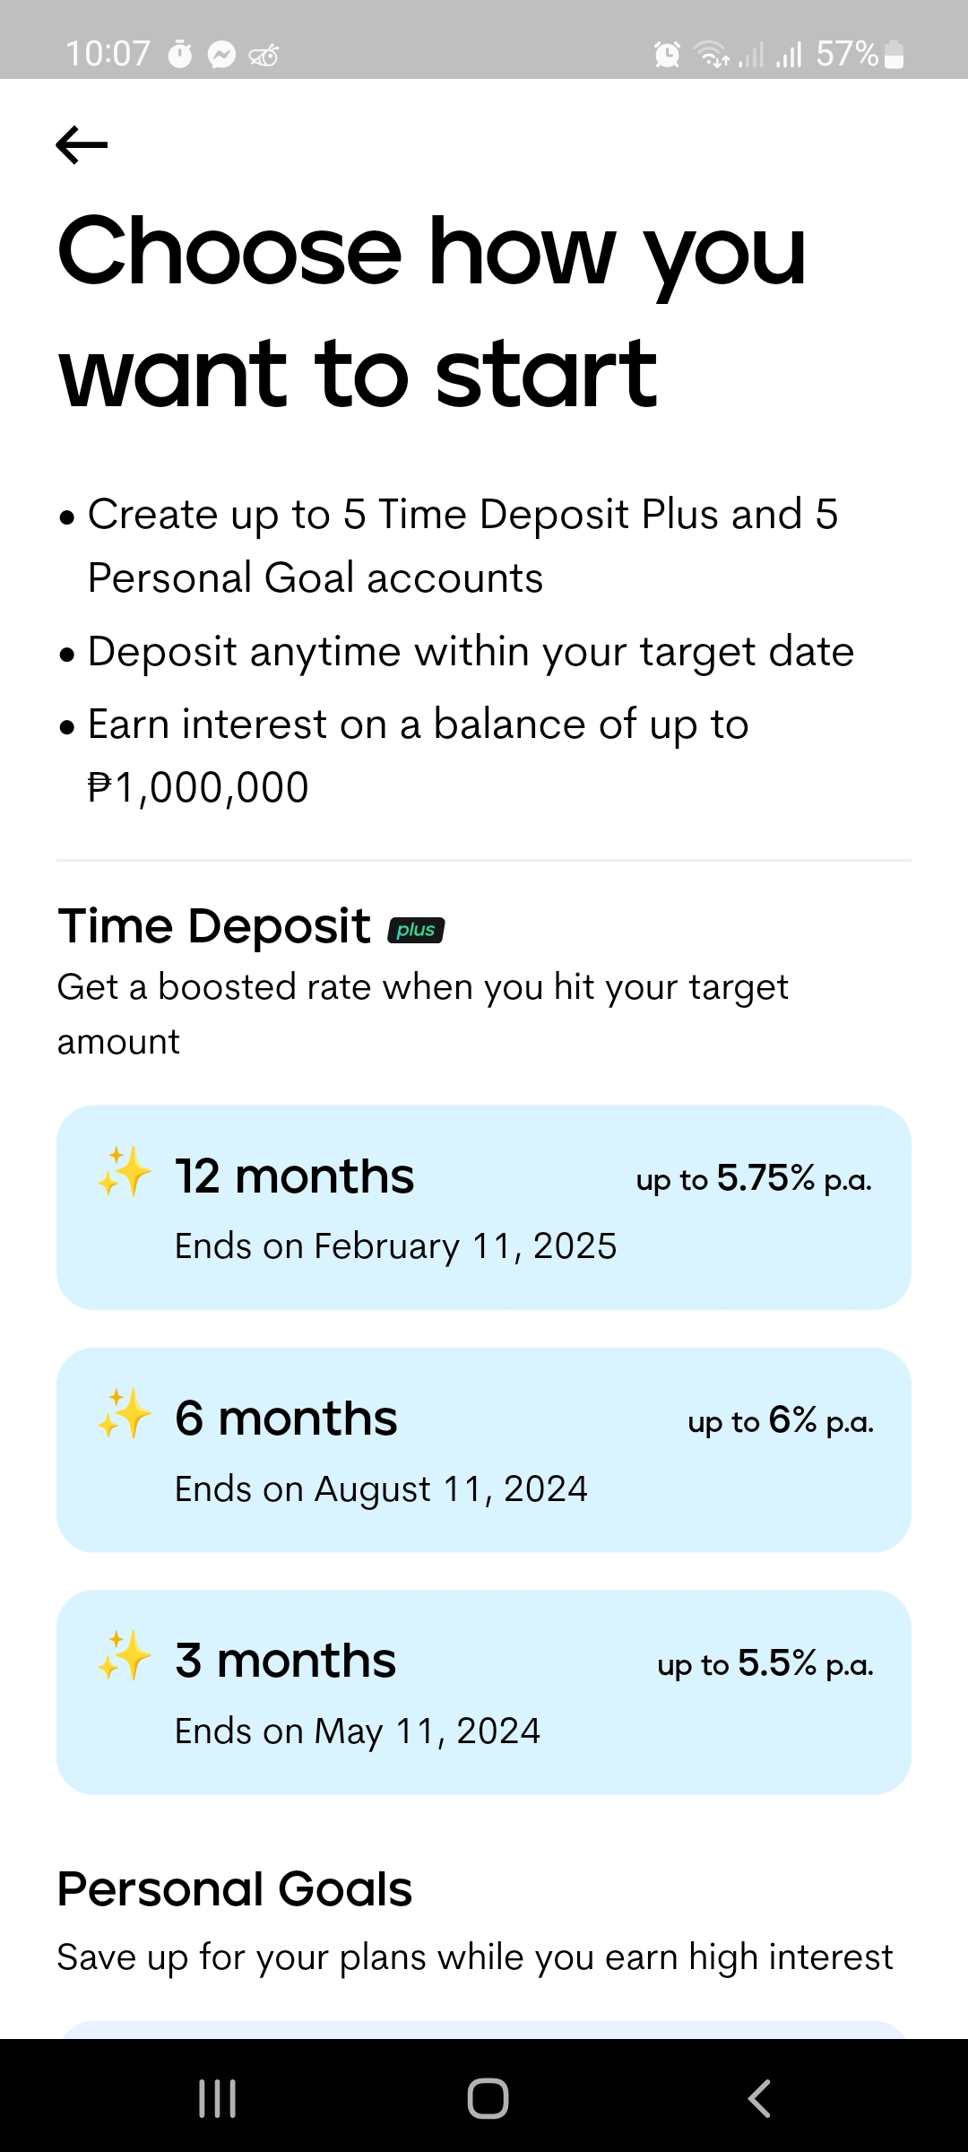Open Android recent apps button

pyautogui.click(x=217, y=2098)
